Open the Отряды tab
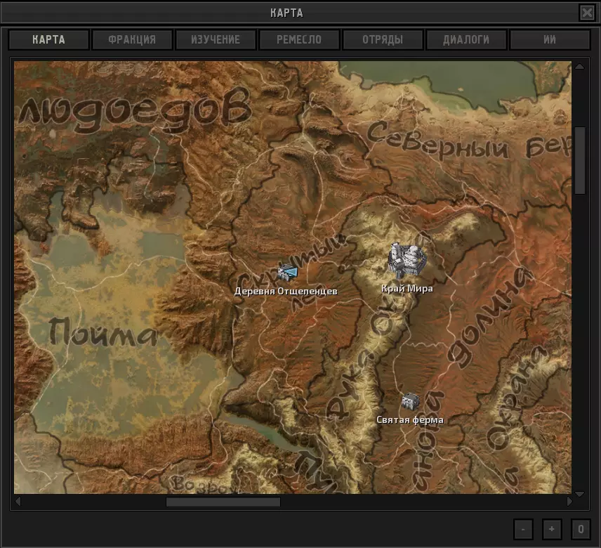Viewport: 601px width, 548px height. [383, 39]
